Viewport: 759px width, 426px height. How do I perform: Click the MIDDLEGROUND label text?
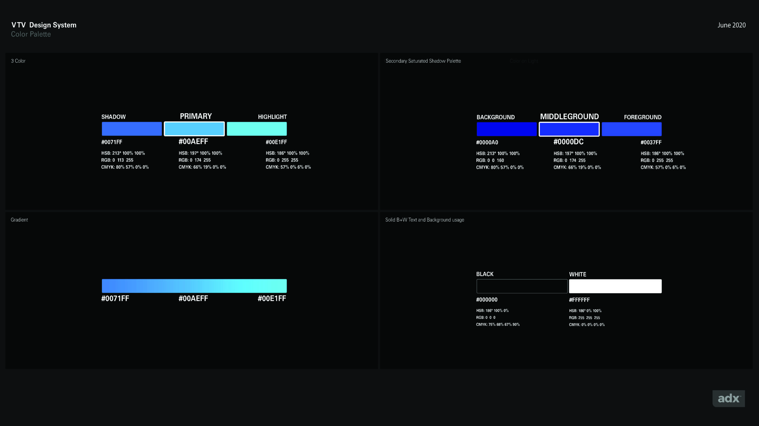(569, 117)
